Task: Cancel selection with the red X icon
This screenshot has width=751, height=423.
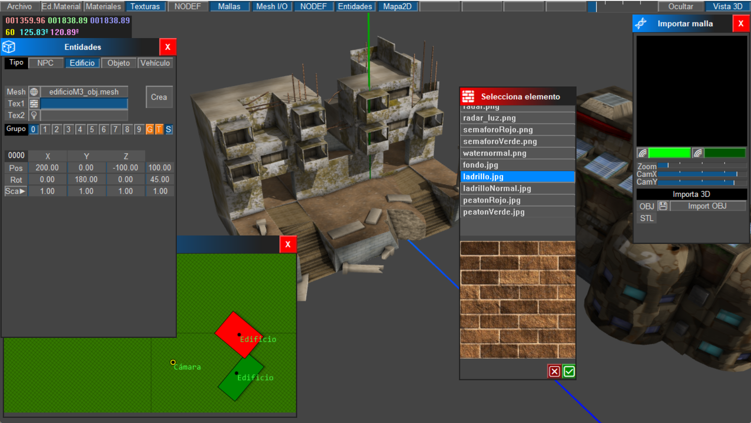Action: (554, 372)
